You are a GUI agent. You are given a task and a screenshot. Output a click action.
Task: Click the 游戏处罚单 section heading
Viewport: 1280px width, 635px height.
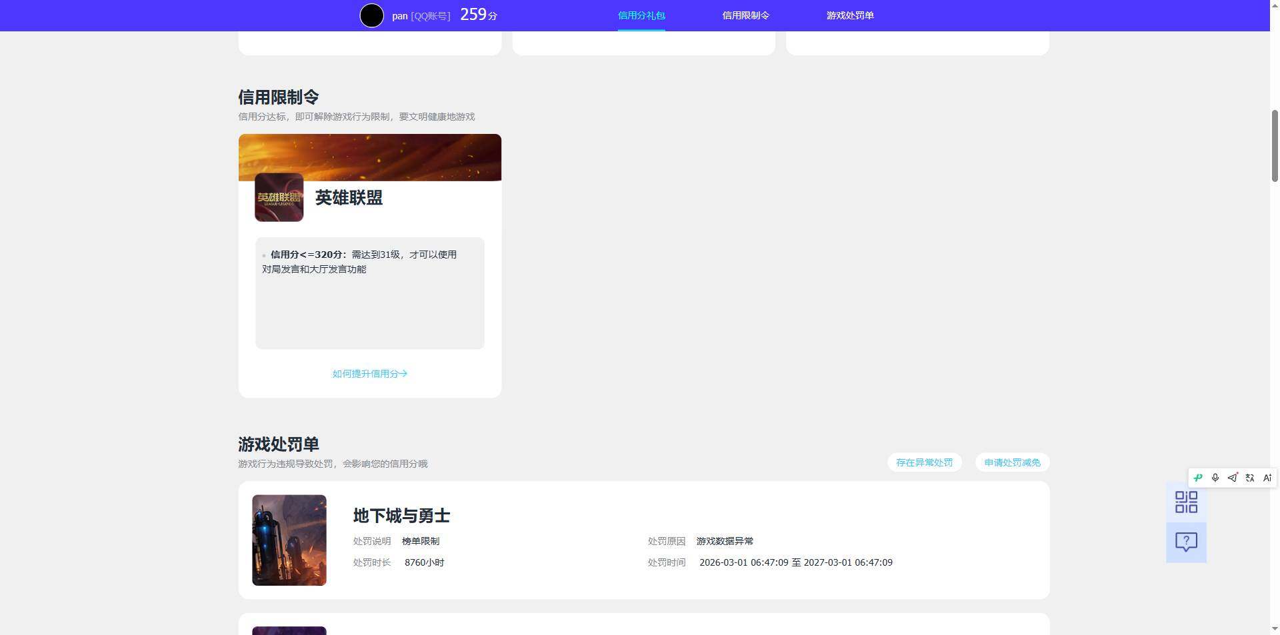[279, 444]
